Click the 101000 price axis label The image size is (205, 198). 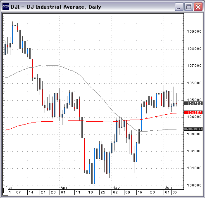click(x=194, y=168)
